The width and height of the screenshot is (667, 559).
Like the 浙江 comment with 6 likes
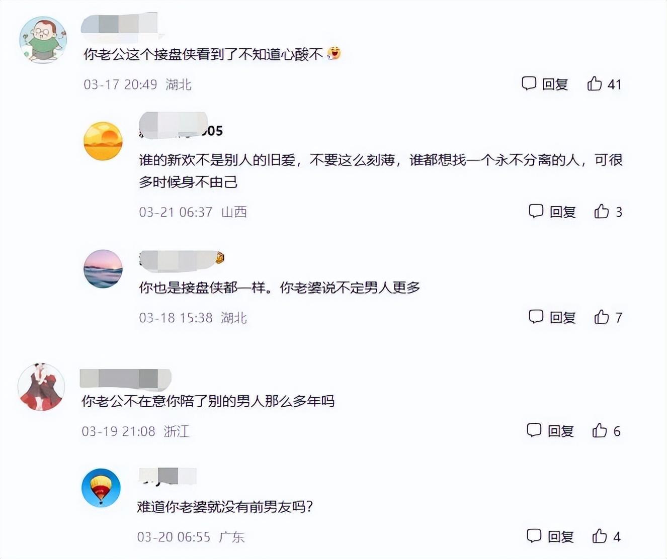point(600,430)
